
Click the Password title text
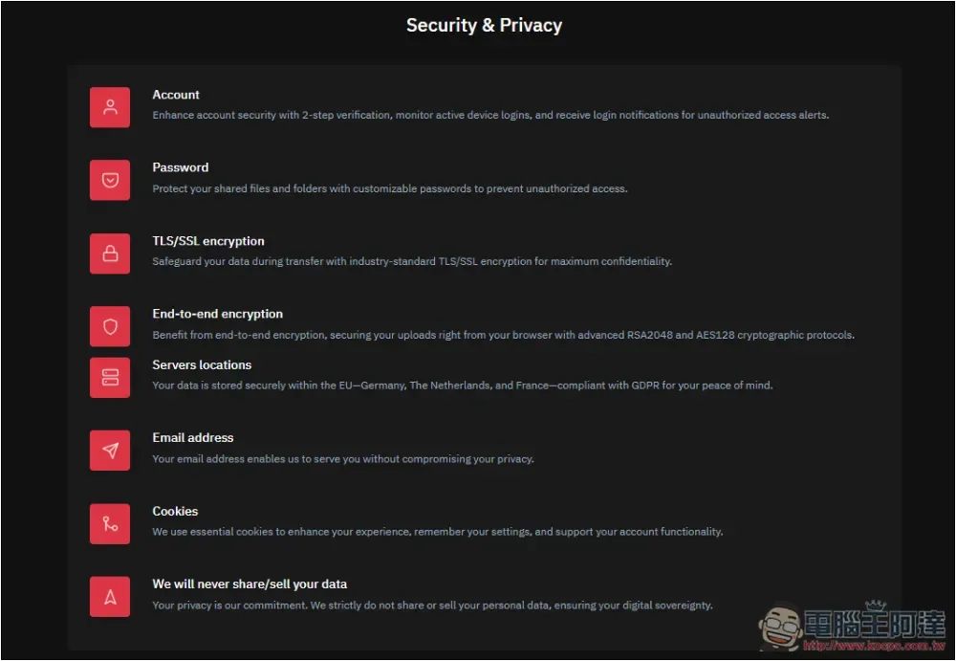[x=181, y=167]
